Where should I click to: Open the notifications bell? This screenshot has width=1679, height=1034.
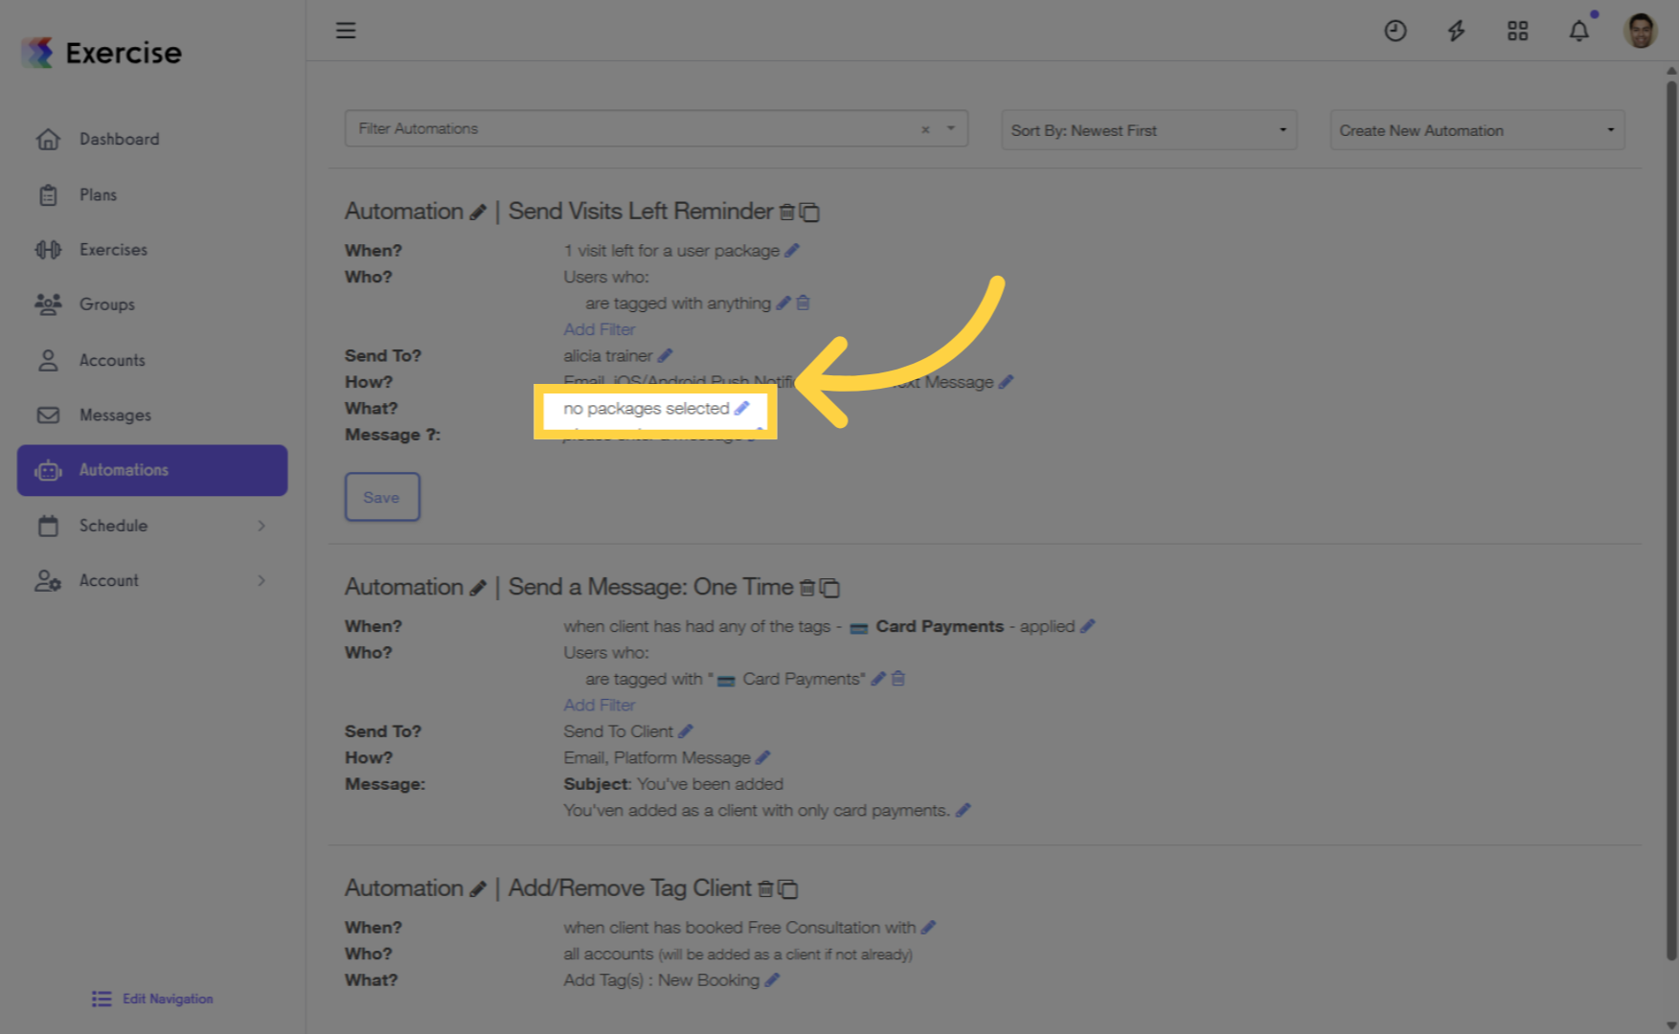[x=1579, y=31]
